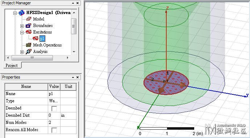Select the Analysis tree label
The height and width of the screenshot is (138, 250).
(x=40, y=52)
